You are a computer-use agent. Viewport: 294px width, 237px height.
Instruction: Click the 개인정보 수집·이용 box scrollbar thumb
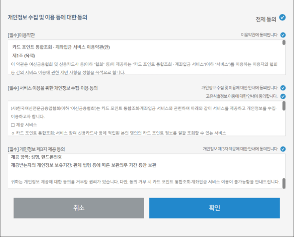pyautogui.click(x=284, y=106)
